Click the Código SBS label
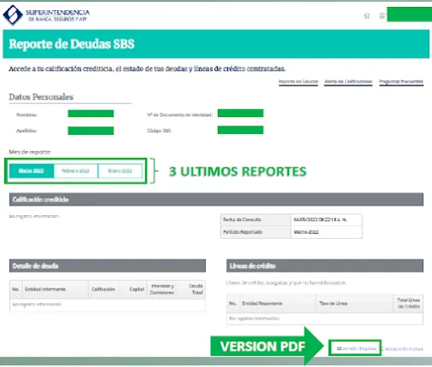The image size is (432, 367). 159,131
